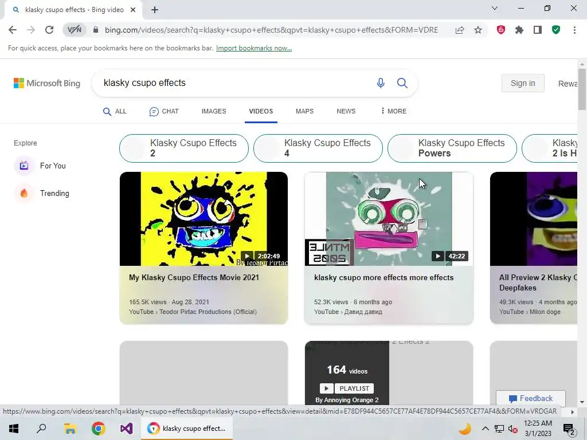Open For You in Explore

40,166
